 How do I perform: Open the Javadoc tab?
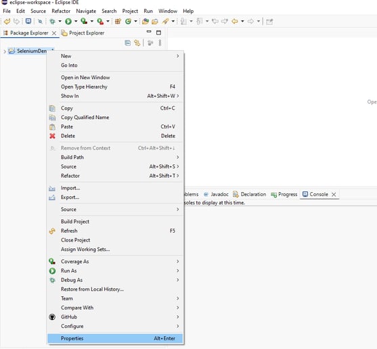(x=216, y=194)
